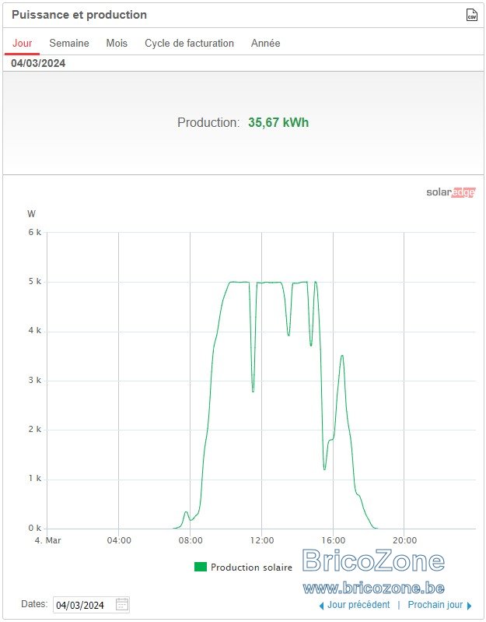Click the Dates input field 04/03/2024
Screen dimensions: 486x622
91,605
